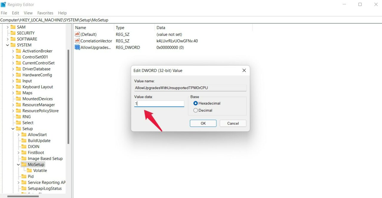Cancel the Edit DWORD dialog

tap(233, 123)
